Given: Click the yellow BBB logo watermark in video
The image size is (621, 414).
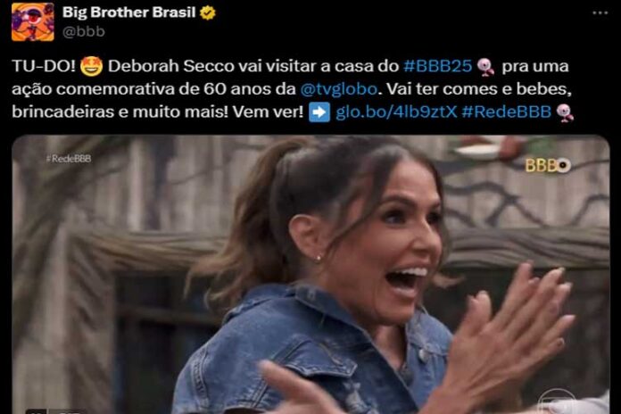Looking at the screenshot, I should (548, 166).
